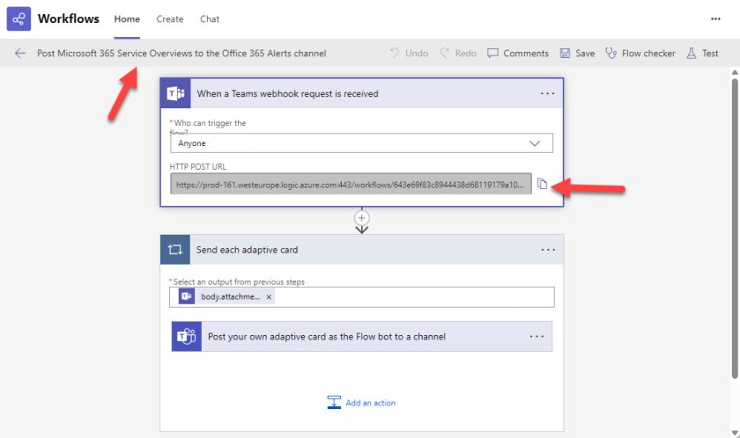Collapse the Send each adaptive card header
Screen dimensions: 740x438
pos(361,250)
